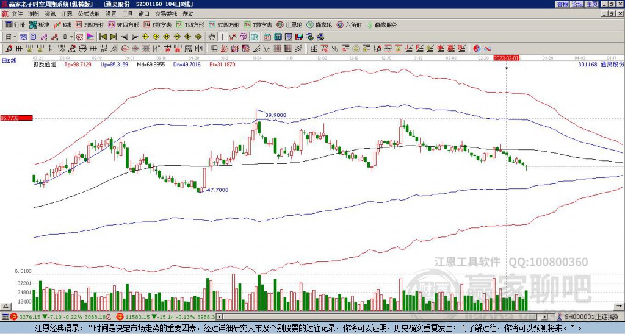Select the pencil draw tool
This screenshot has width=625, height=334.
[9, 49]
